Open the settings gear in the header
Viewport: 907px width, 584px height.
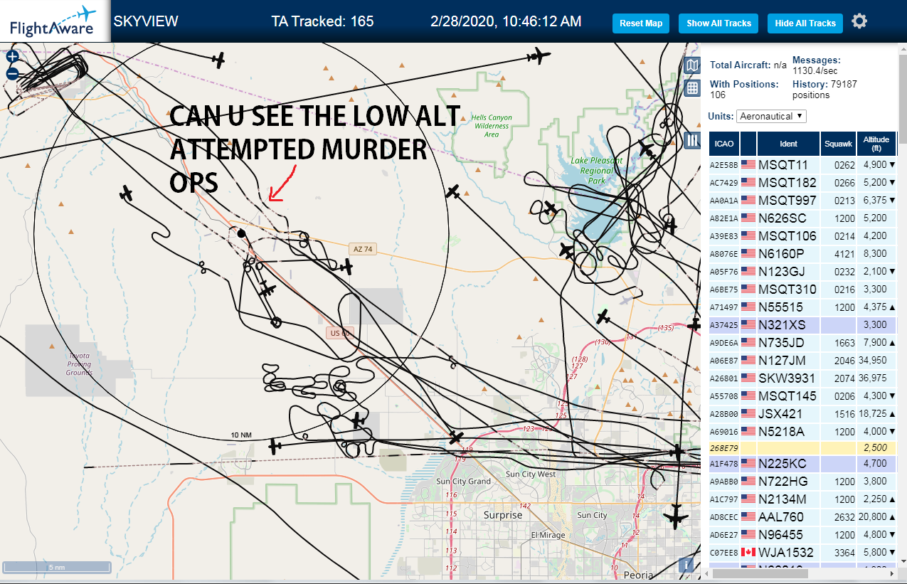pyautogui.click(x=859, y=21)
